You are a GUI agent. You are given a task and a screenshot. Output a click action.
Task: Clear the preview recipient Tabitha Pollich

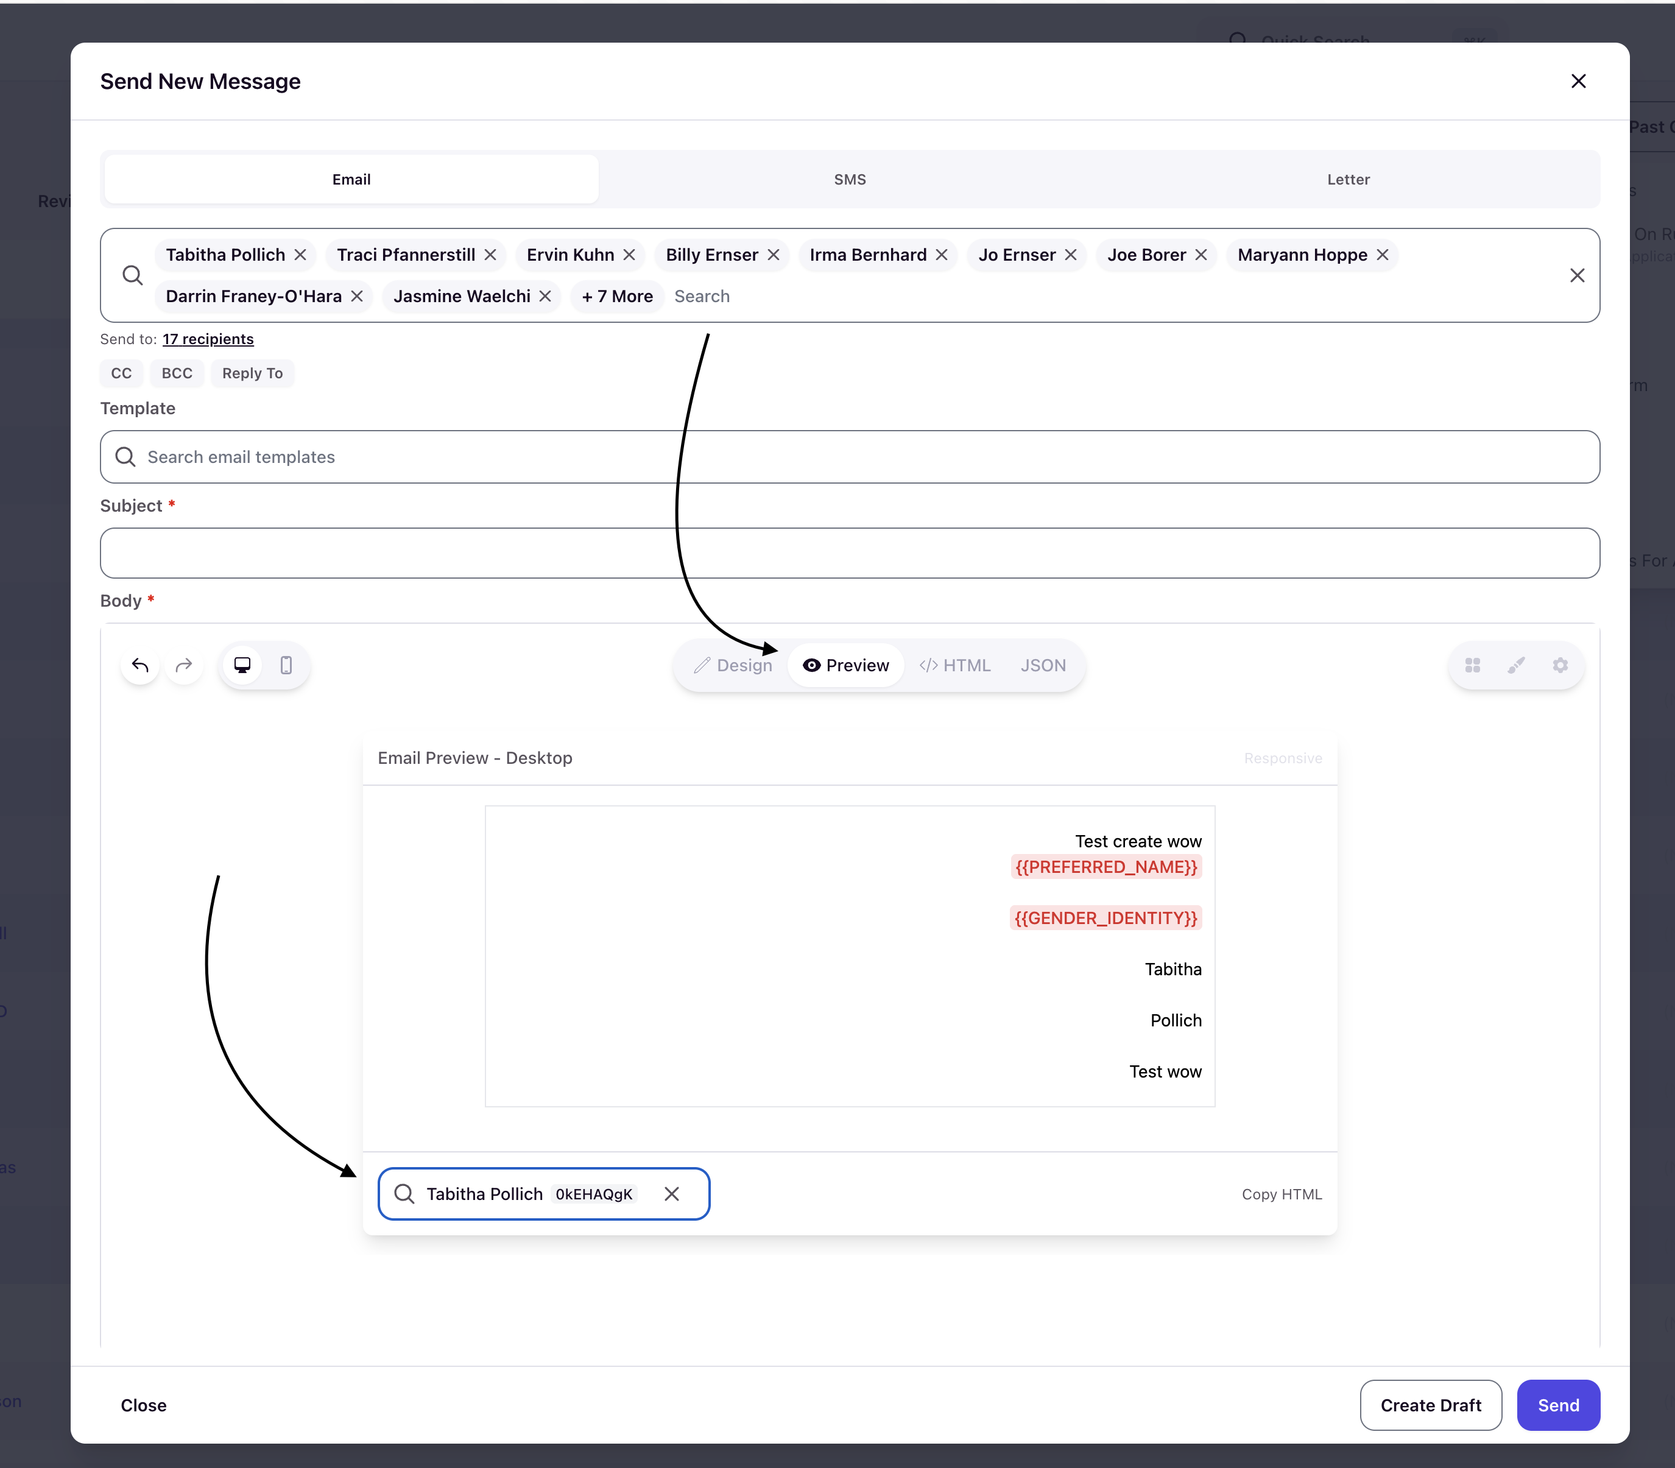[x=672, y=1195]
